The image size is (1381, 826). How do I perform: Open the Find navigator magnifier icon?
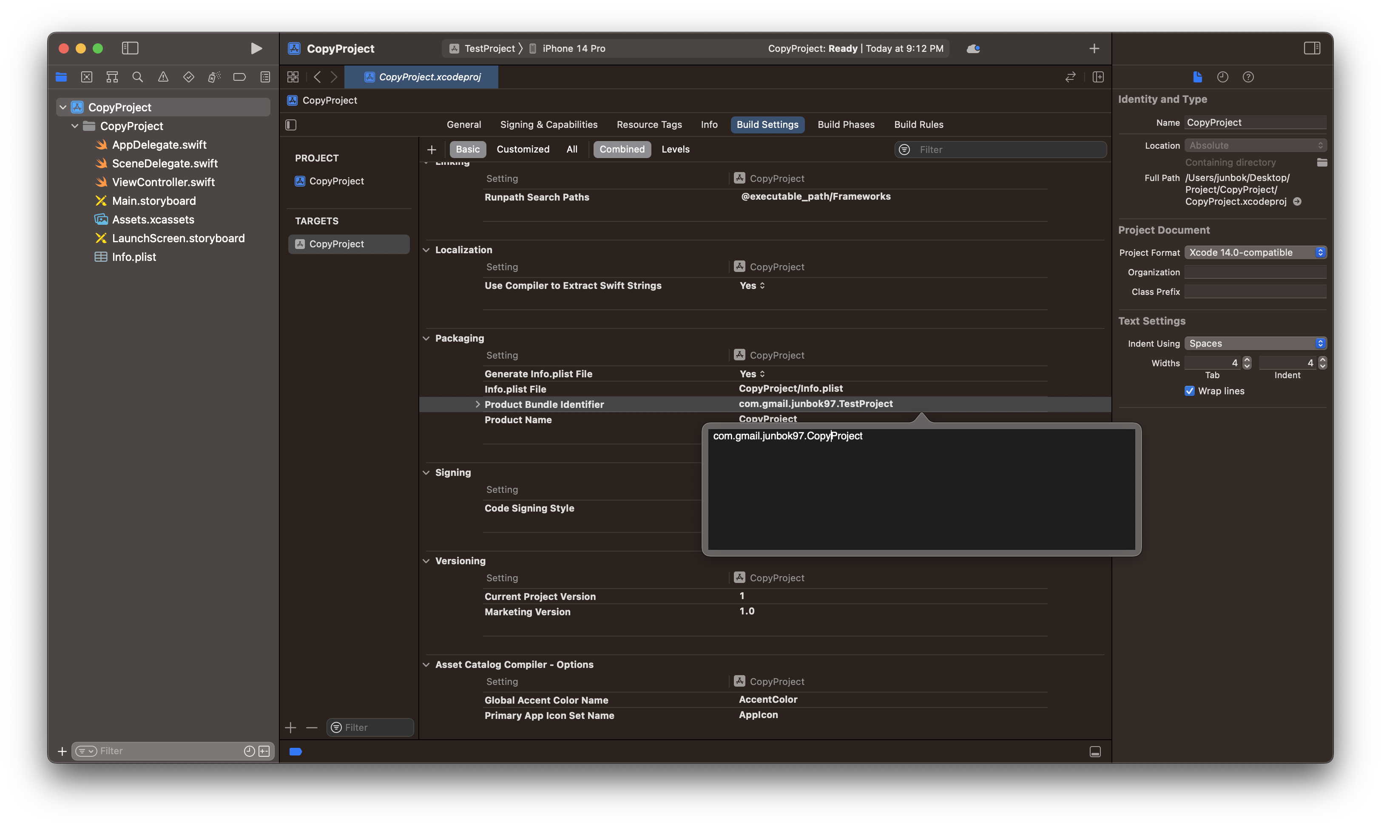point(137,77)
